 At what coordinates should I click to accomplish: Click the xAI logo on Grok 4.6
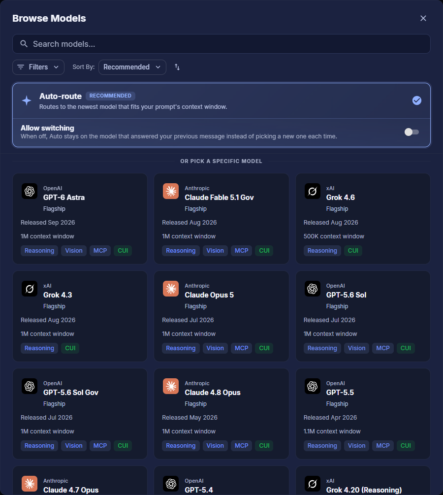click(313, 191)
